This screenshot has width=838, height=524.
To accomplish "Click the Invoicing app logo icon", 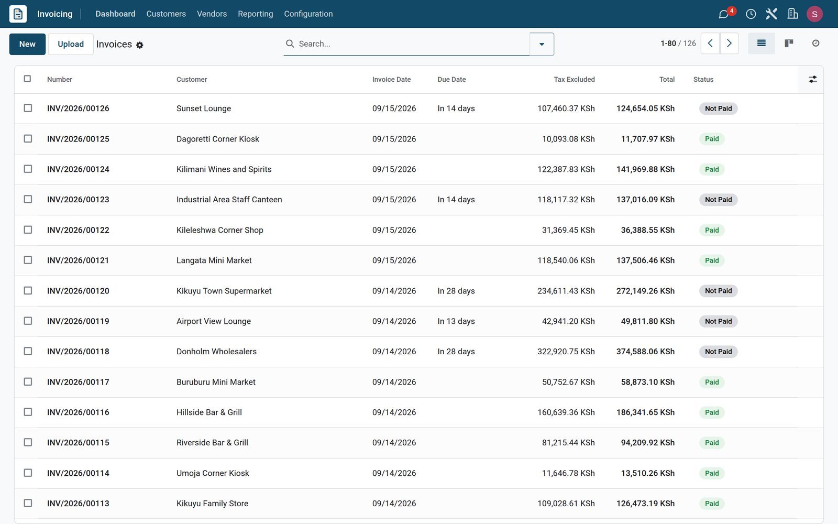I will pos(18,14).
